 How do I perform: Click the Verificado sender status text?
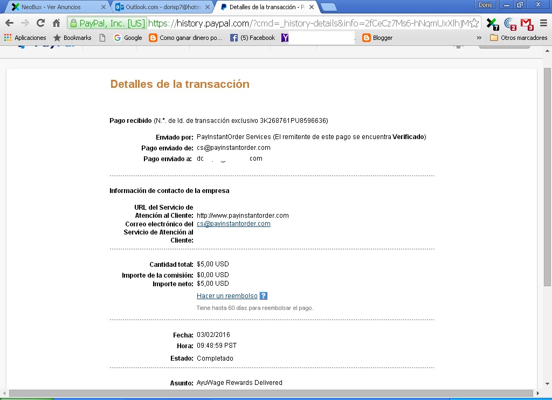(x=408, y=136)
